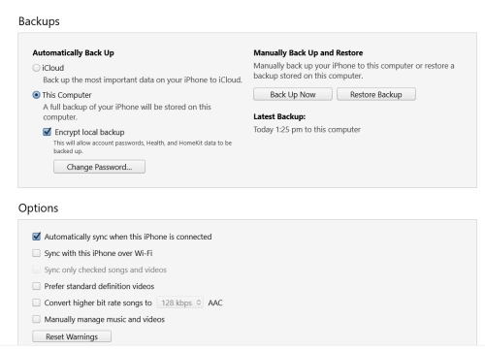The height and width of the screenshot is (351, 485).
Task: Open the 128 kbps bitrate dropdown
Action: [180, 303]
